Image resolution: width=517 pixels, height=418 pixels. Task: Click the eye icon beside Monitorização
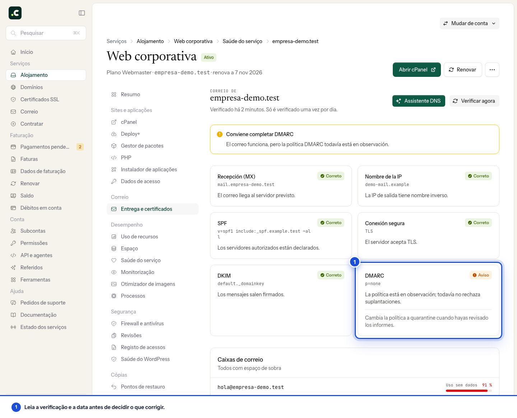(114, 272)
